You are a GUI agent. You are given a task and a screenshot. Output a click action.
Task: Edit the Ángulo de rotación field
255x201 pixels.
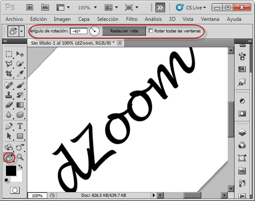pyautogui.click(x=79, y=31)
